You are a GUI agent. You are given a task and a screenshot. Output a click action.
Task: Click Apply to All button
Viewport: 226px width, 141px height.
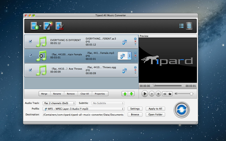pos(155,109)
